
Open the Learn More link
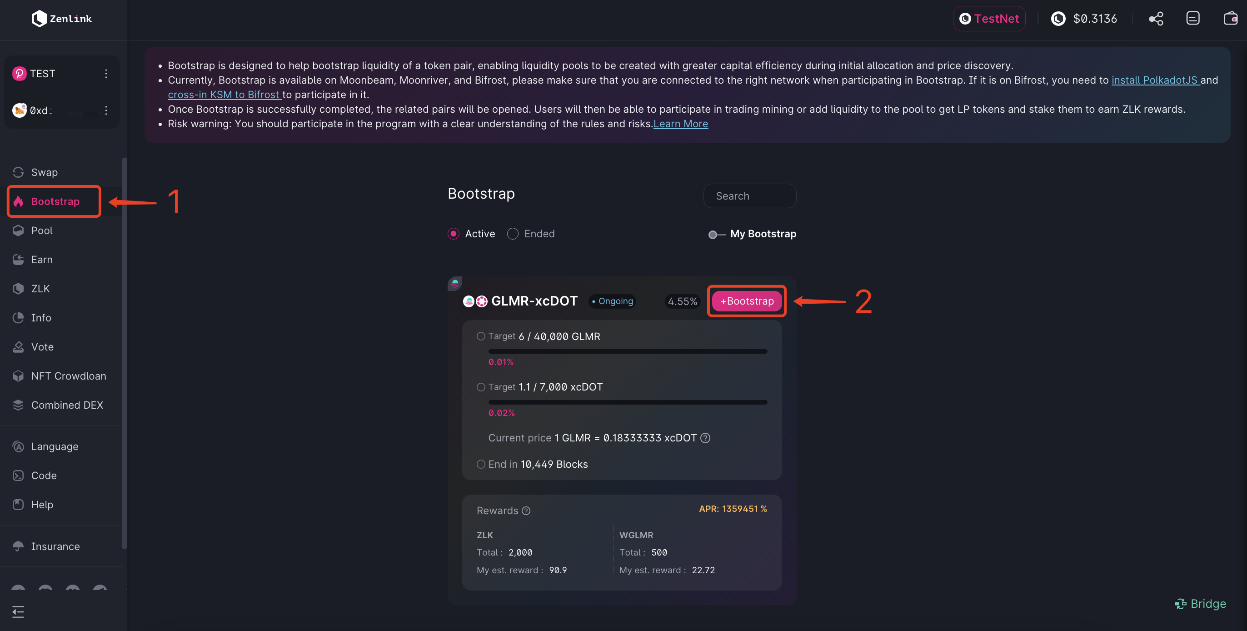681,124
